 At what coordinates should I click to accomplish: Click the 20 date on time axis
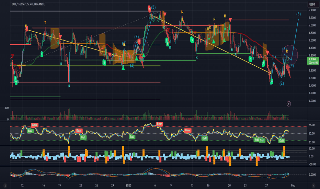tap(229, 186)
